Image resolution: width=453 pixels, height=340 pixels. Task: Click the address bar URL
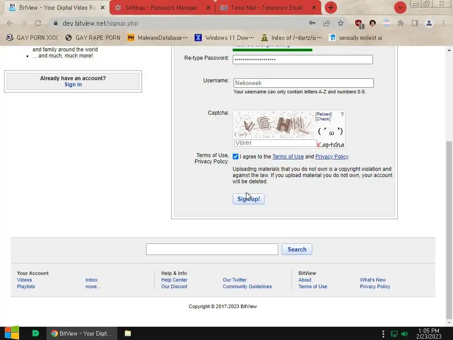click(100, 23)
